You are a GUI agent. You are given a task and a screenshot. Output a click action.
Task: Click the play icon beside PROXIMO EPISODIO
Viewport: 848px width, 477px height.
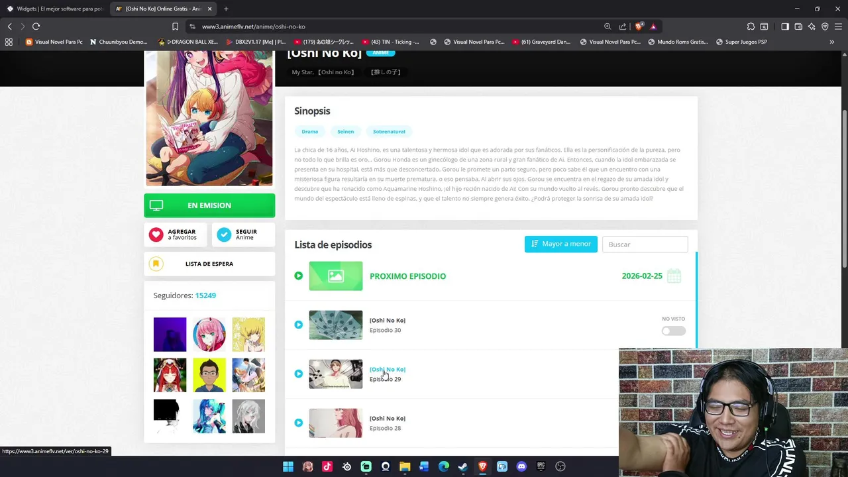[x=298, y=276]
